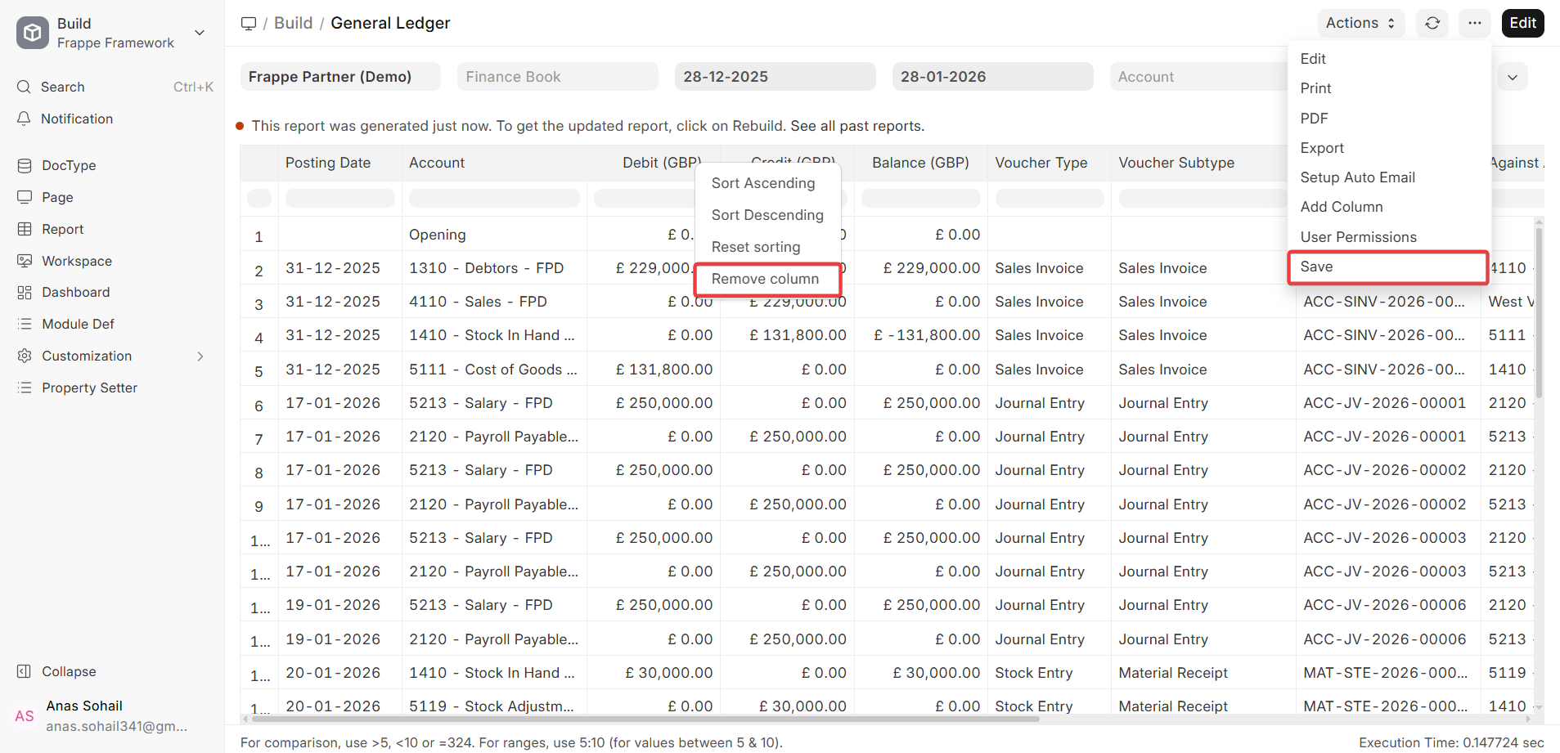This screenshot has height=753, width=1560.
Task: Click the Account column header
Action: pyautogui.click(x=494, y=163)
